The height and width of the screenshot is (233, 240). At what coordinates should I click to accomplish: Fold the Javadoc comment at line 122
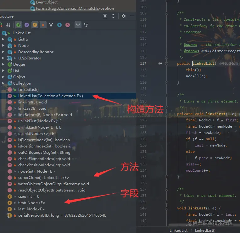click(166, 95)
